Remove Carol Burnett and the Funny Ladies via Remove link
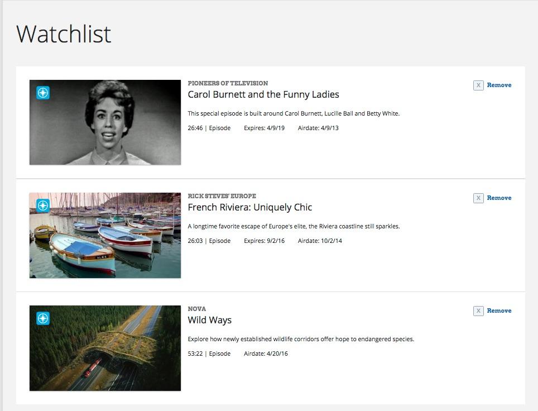 pyautogui.click(x=499, y=85)
